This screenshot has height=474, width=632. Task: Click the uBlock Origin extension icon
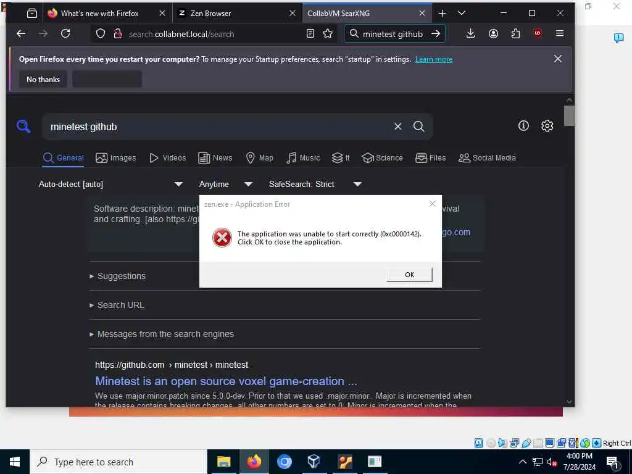(538, 34)
